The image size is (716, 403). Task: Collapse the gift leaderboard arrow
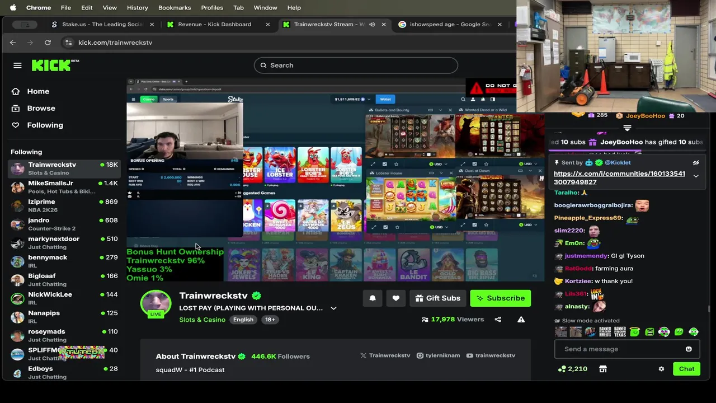pos(627,128)
